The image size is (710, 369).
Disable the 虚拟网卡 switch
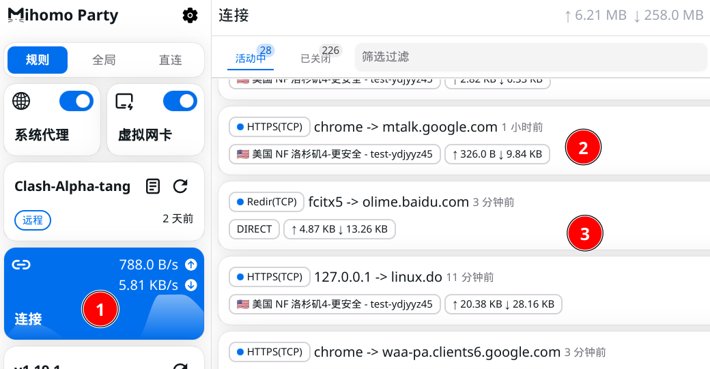click(180, 101)
